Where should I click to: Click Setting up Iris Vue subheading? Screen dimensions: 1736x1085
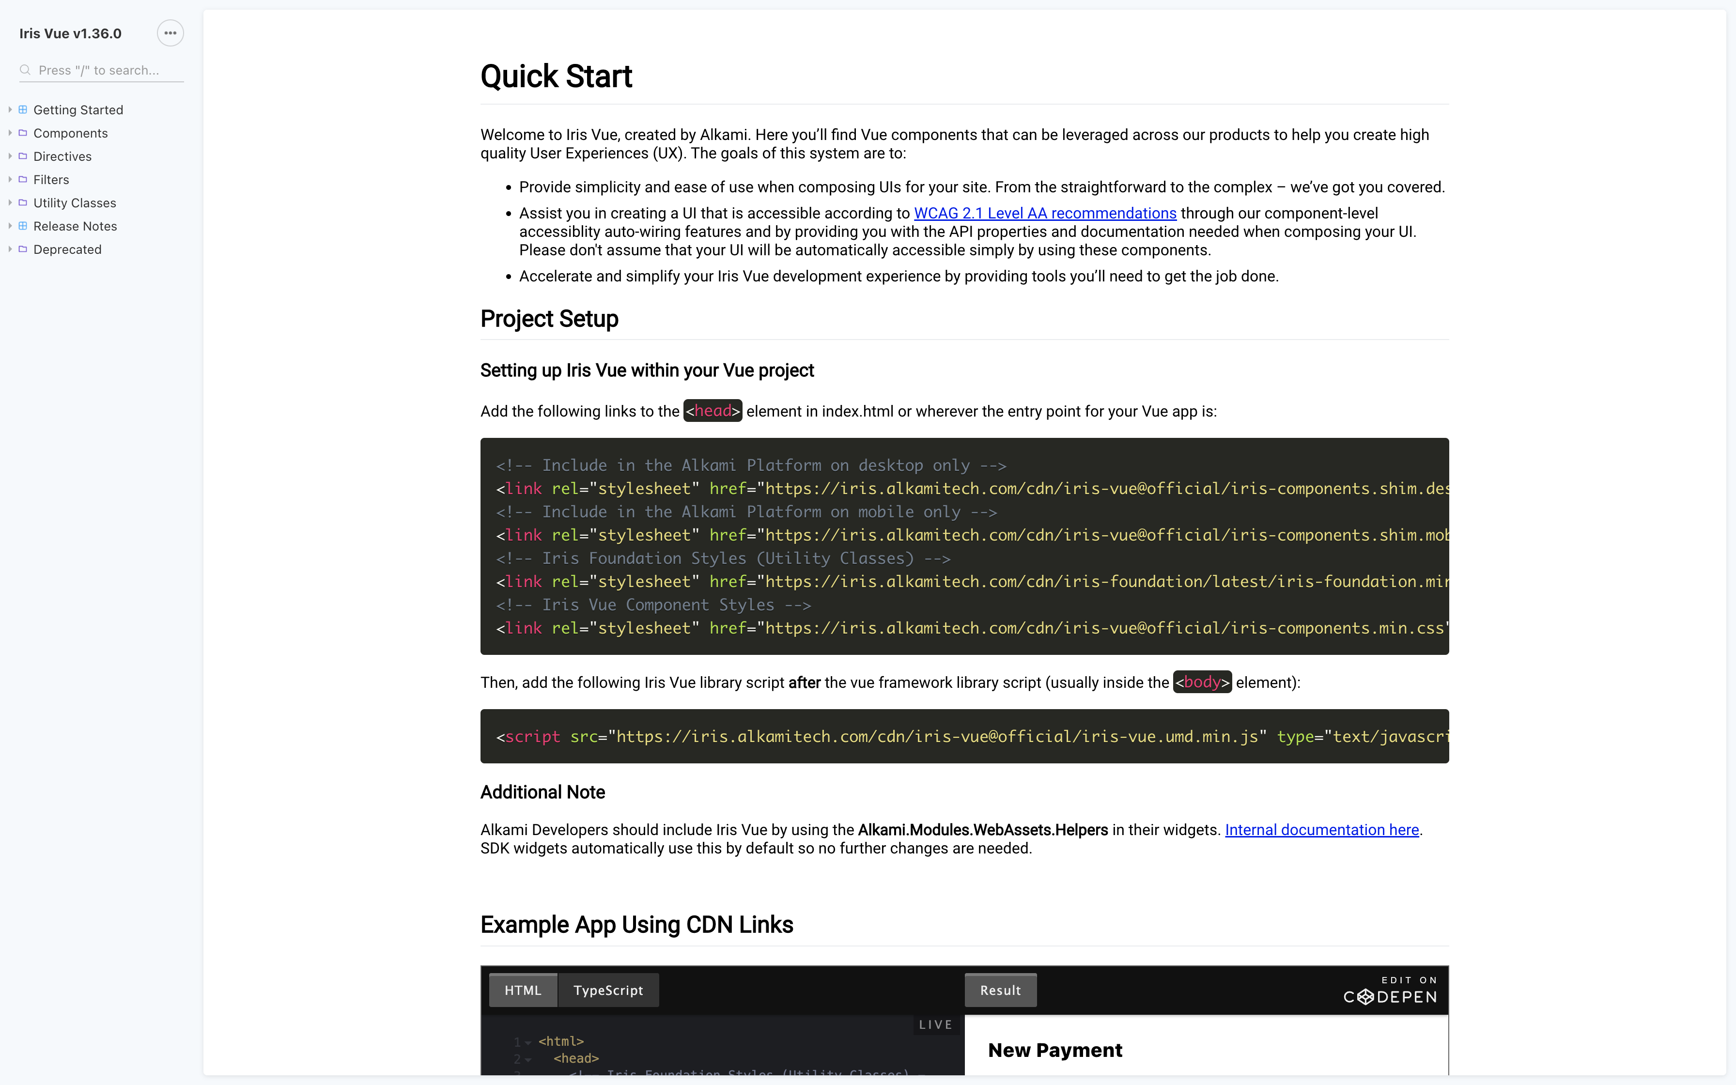[647, 370]
